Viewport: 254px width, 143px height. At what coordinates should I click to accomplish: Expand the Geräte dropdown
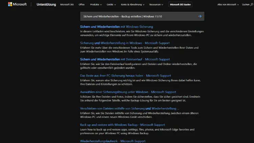pyautogui.click(x=111, y=4)
